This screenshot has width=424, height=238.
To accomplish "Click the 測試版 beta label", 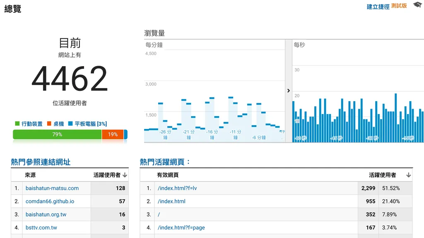I will (399, 6).
